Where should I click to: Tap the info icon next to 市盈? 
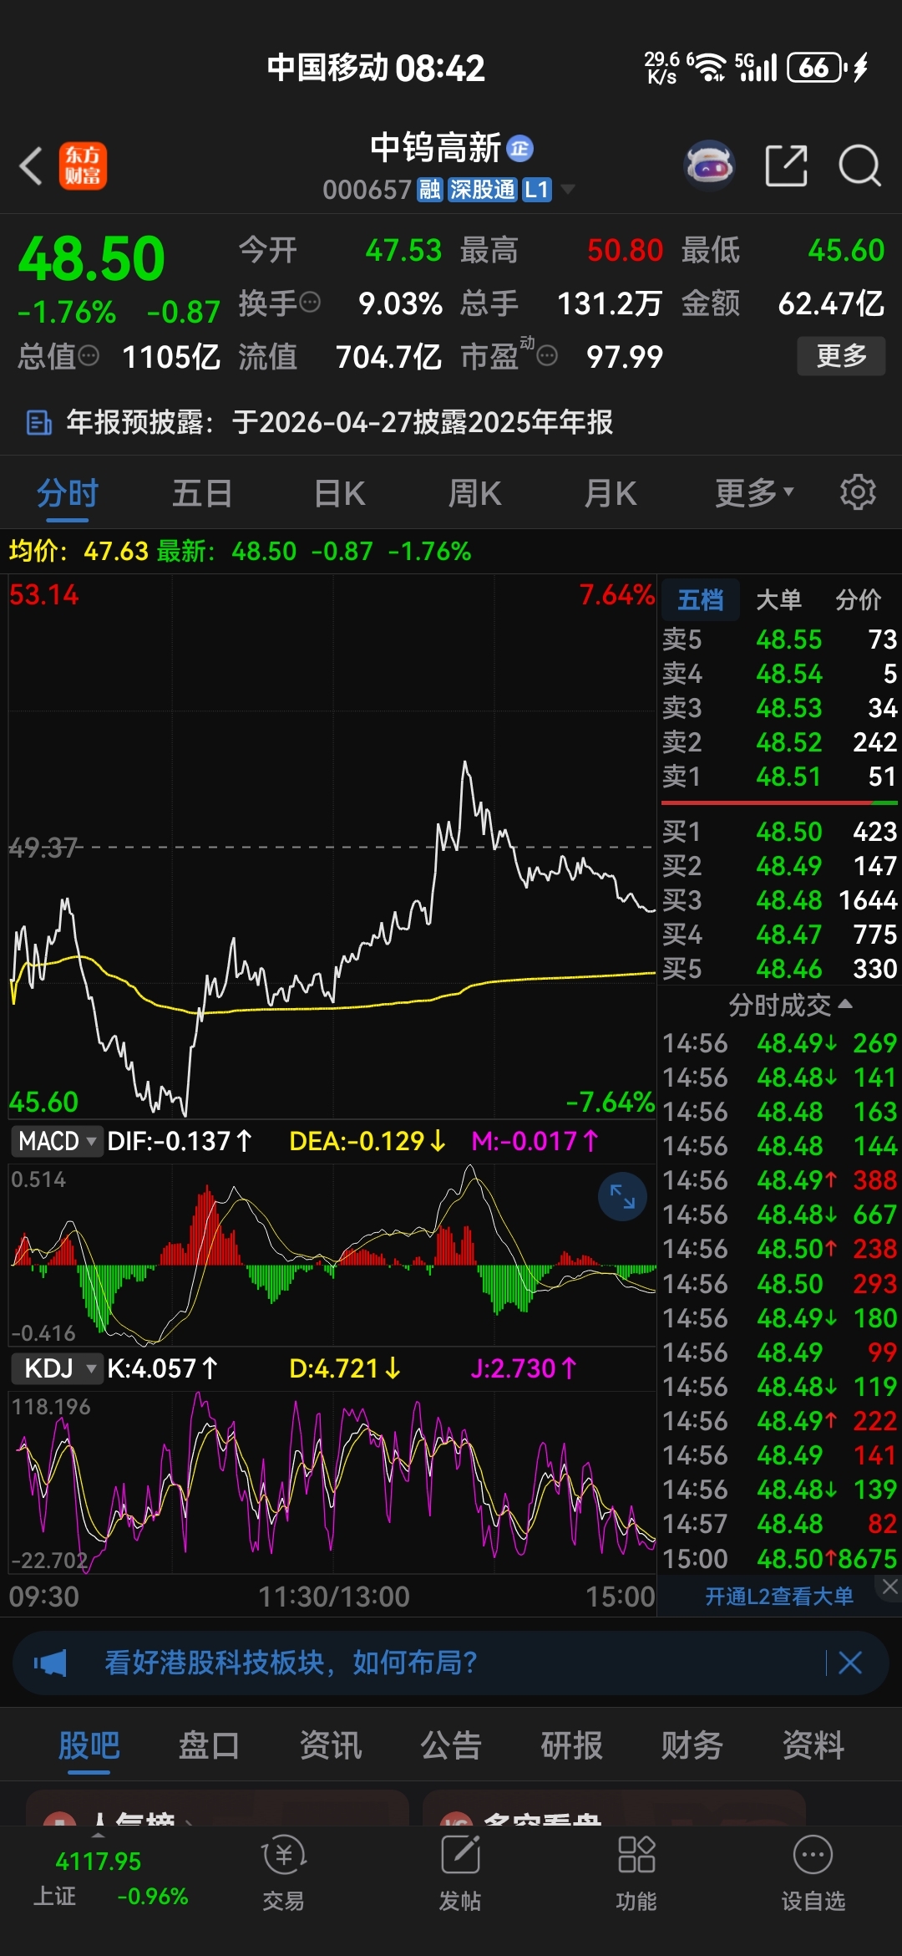click(x=547, y=357)
